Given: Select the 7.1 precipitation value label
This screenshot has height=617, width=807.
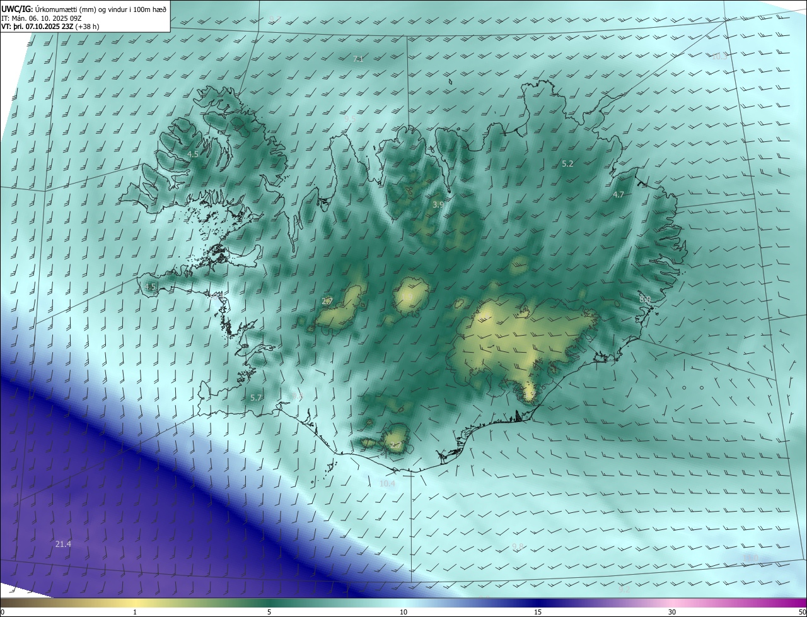Looking at the screenshot, I should click(x=358, y=59).
